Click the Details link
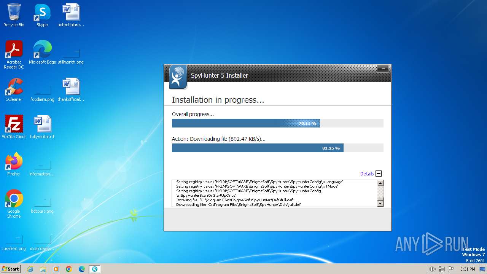 pyautogui.click(x=367, y=174)
